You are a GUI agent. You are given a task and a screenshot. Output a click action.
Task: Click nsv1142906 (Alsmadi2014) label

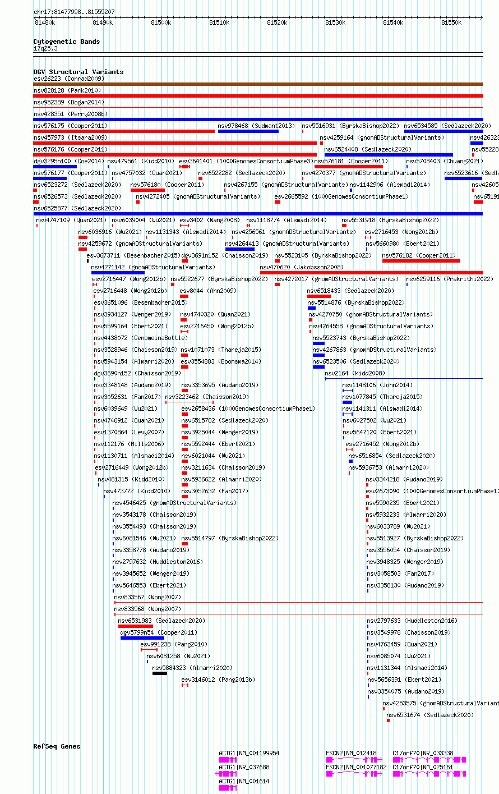tap(390, 185)
